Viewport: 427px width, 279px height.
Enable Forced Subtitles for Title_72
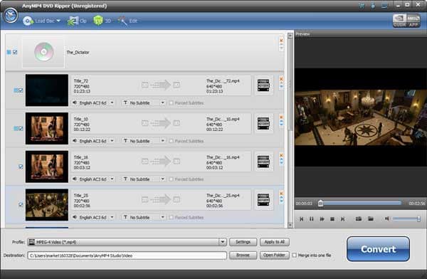click(172, 102)
